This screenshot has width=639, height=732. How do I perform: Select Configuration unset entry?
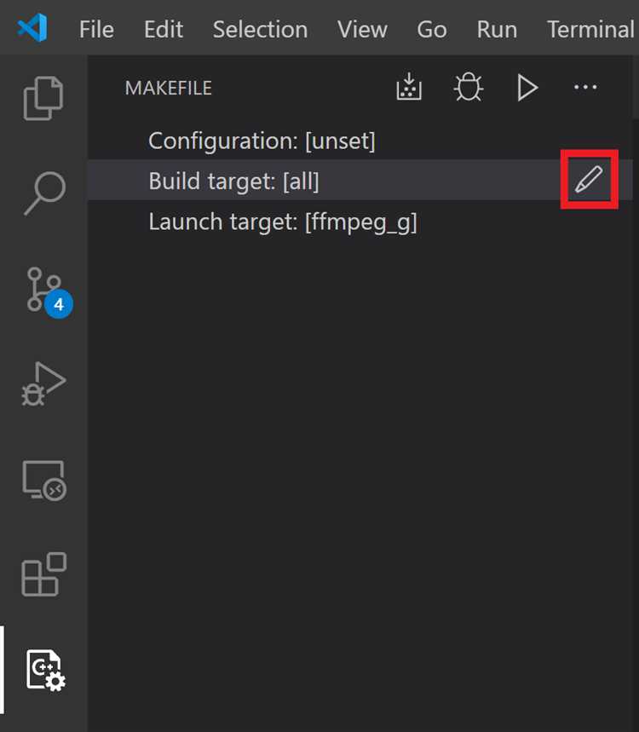[262, 141]
